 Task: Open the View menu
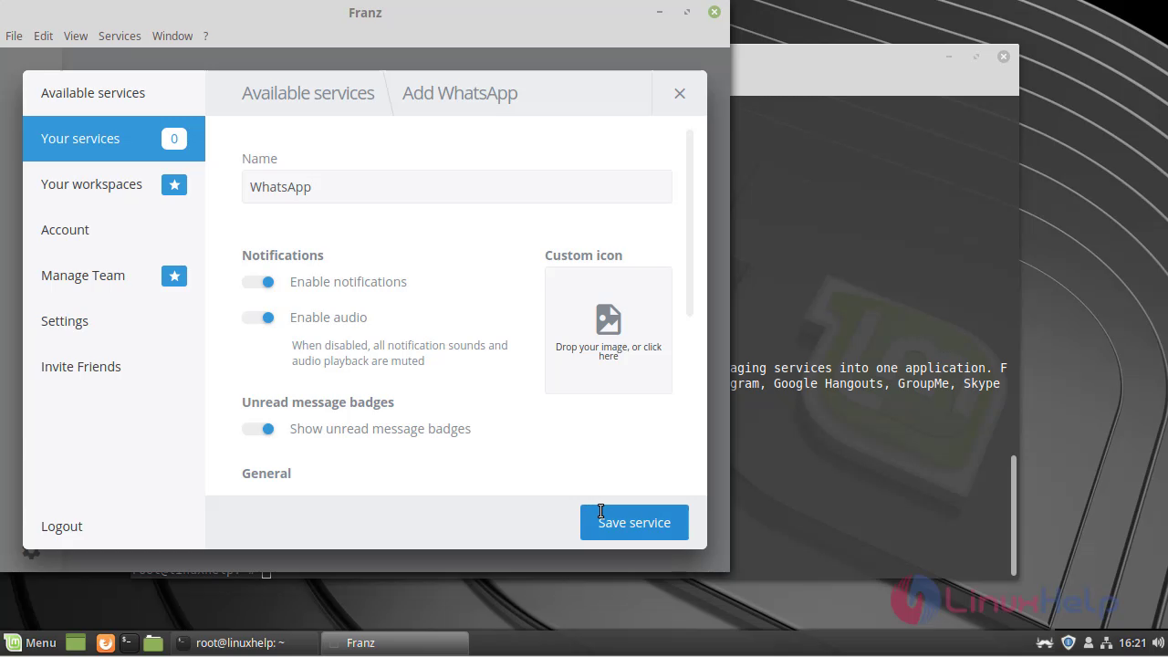pos(76,36)
